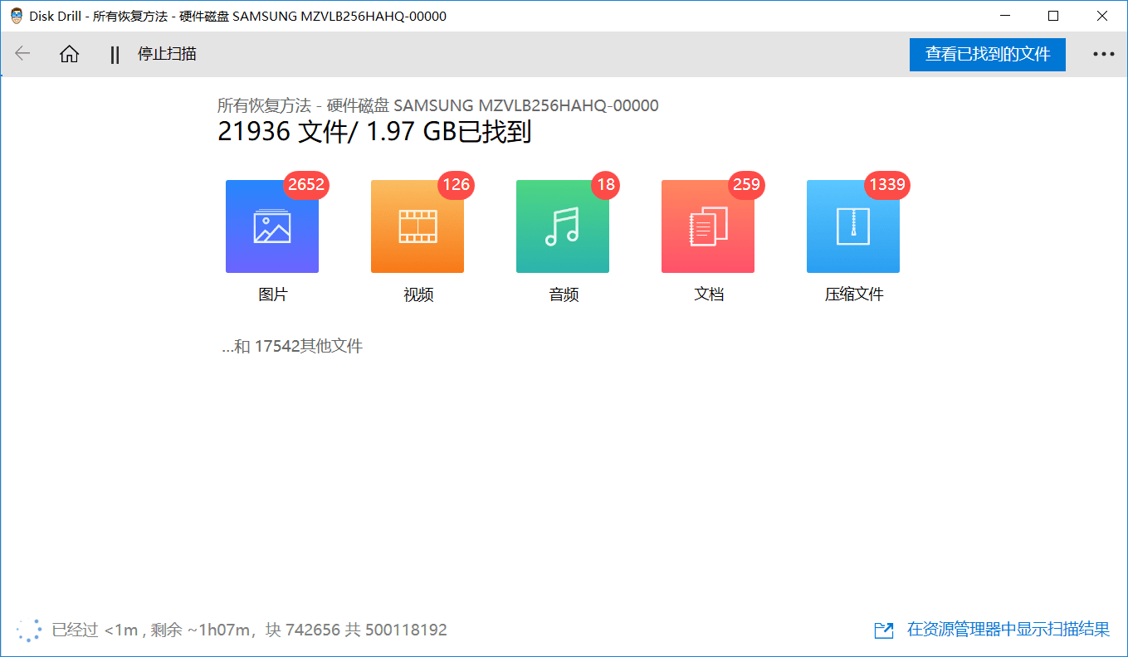Open the 文档 (Documents) category icon
The image size is (1128, 657).
coord(708,226)
